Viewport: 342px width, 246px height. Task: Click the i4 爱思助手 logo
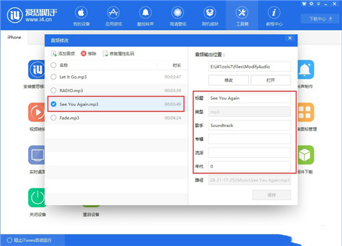click(x=32, y=15)
